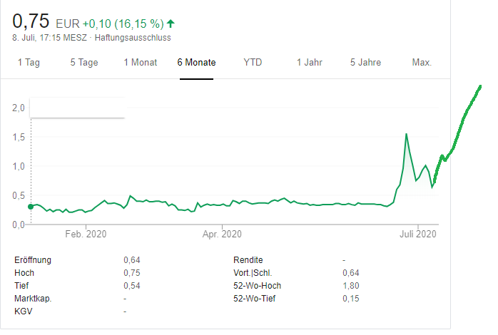The width and height of the screenshot is (498, 335).
Task: Show the Max. time range
Action: 422,62
